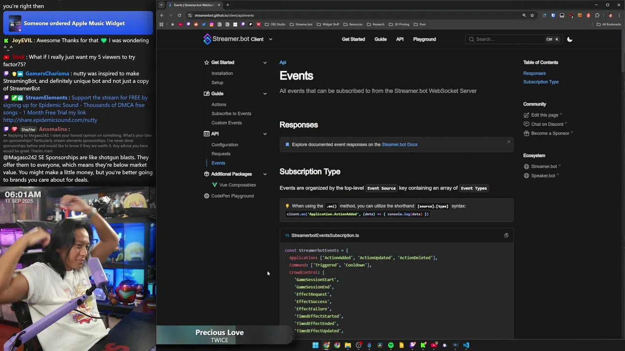
Task: Collapse the Additional Packages sidebar section
Action: (265, 174)
